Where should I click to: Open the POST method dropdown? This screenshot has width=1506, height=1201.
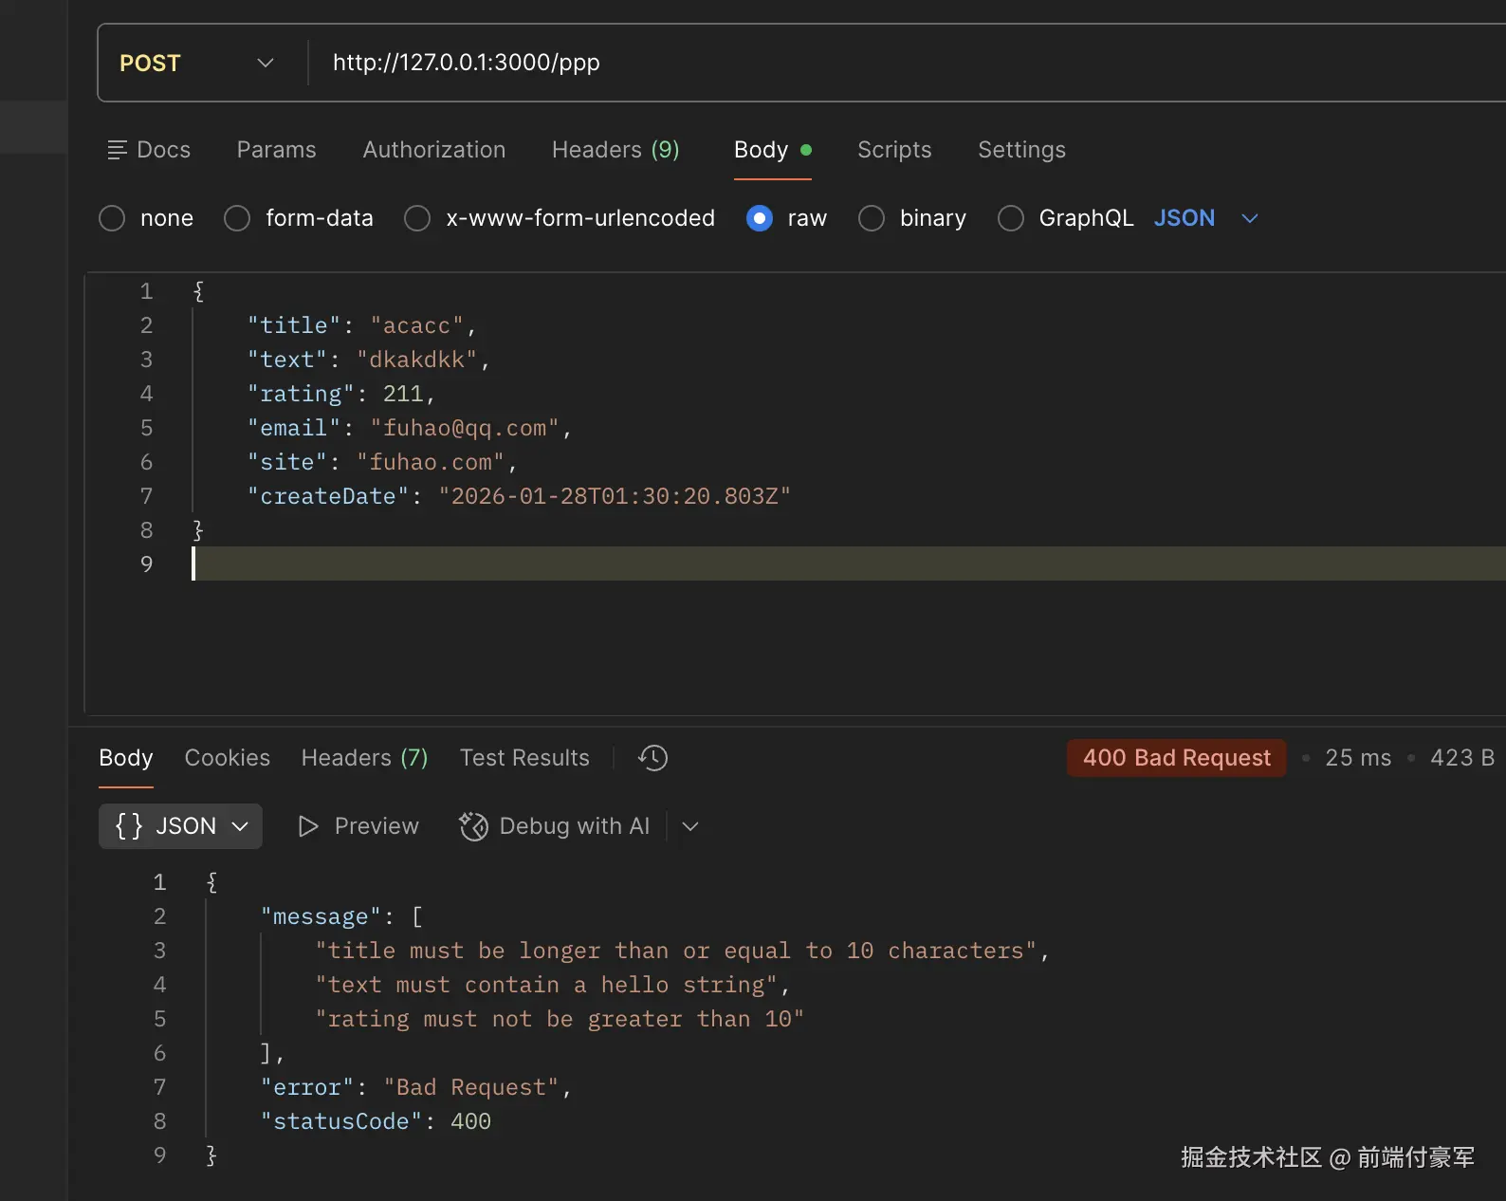196,63
